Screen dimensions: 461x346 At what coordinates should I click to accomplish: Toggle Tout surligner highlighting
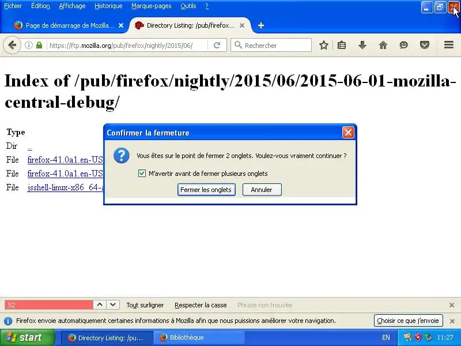coord(145,305)
